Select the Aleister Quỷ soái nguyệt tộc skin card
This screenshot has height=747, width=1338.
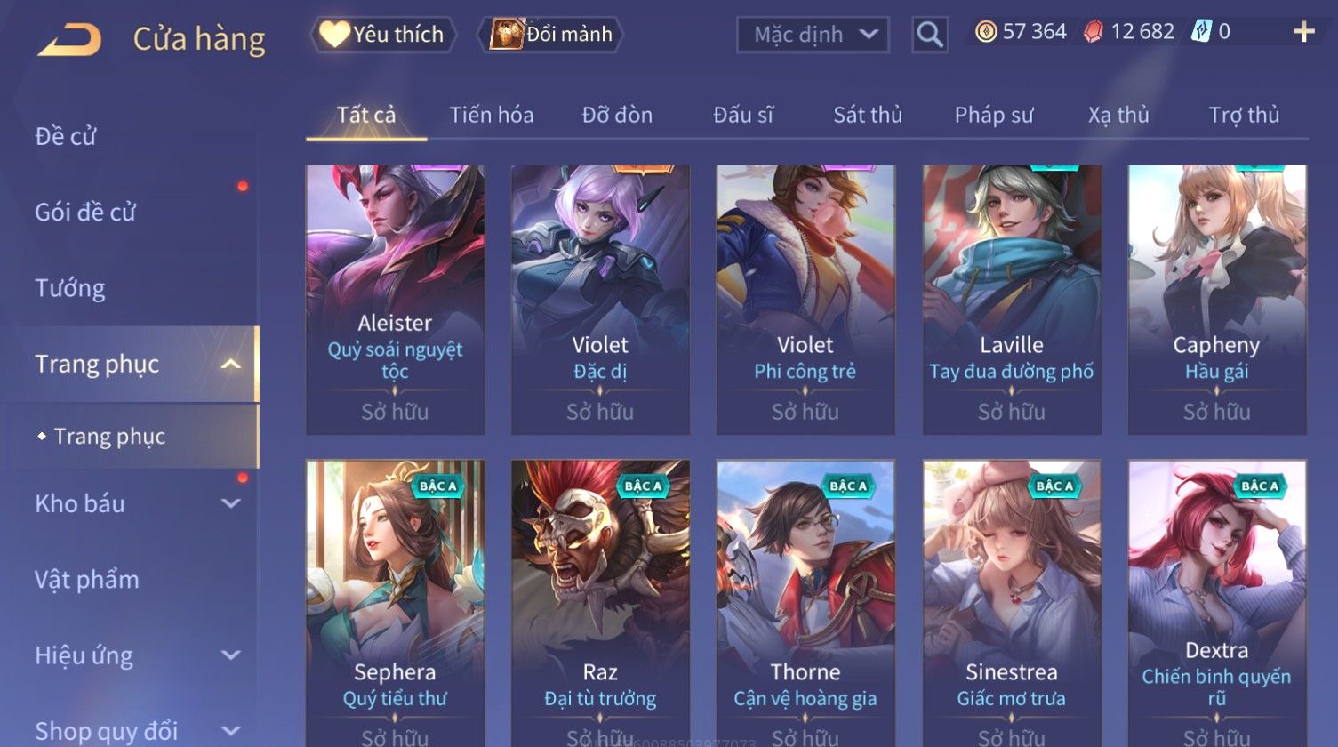point(395,300)
